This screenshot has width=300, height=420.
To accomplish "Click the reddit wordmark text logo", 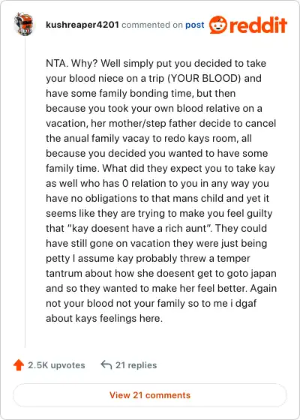I will [x=258, y=25].
